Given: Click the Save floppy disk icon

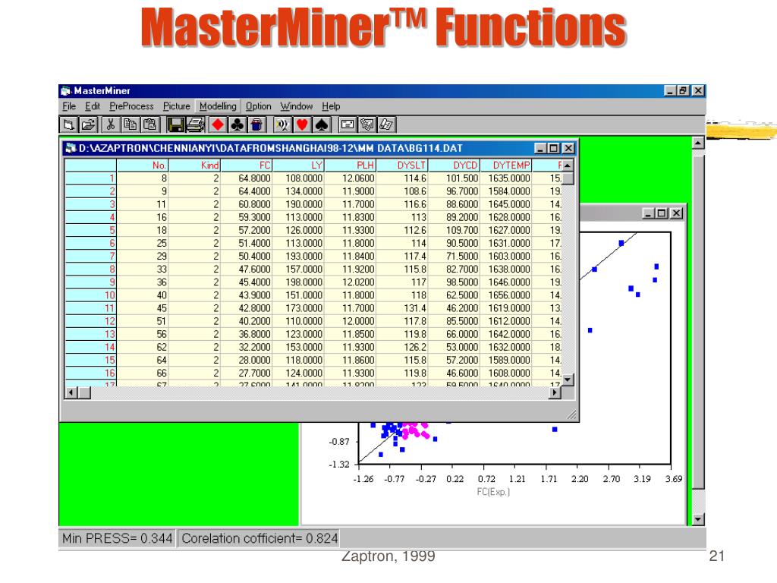Looking at the screenshot, I should pyautogui.click(x=175, y=125).
